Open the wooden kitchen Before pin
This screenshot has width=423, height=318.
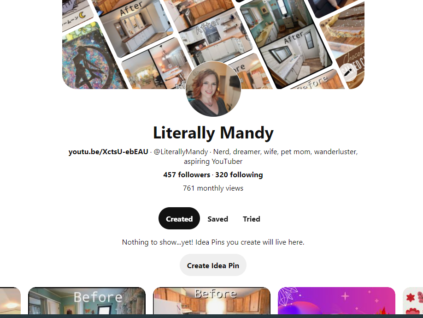pos(212,301)
